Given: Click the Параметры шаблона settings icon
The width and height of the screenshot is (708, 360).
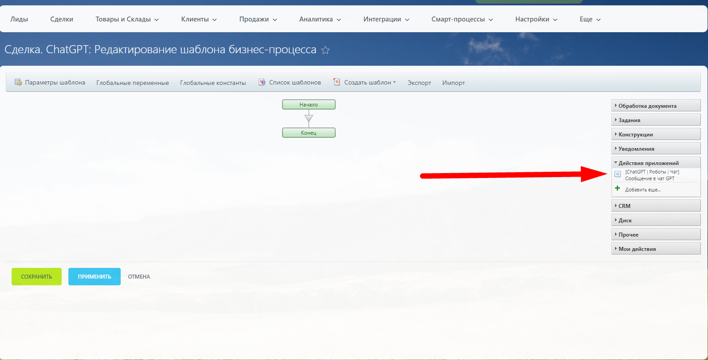Looking at the screenshot, I should [18, 82].
